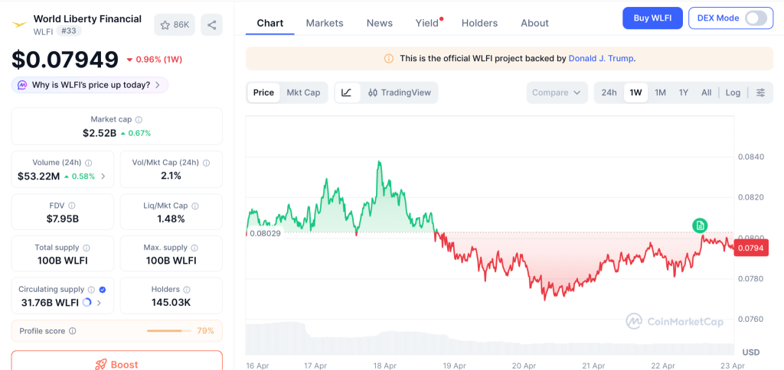Click the Profile score progress bar
784x370 pixels.
pyautogui.click(x=168, y=331)
